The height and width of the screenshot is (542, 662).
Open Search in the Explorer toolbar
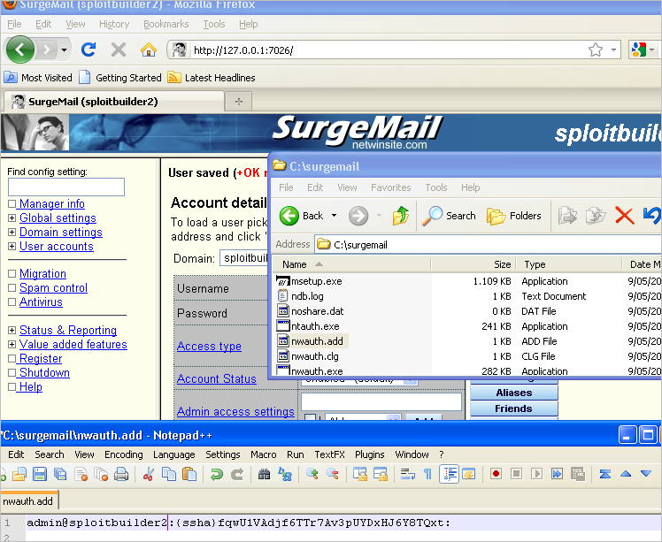click(x=450, y=215)
